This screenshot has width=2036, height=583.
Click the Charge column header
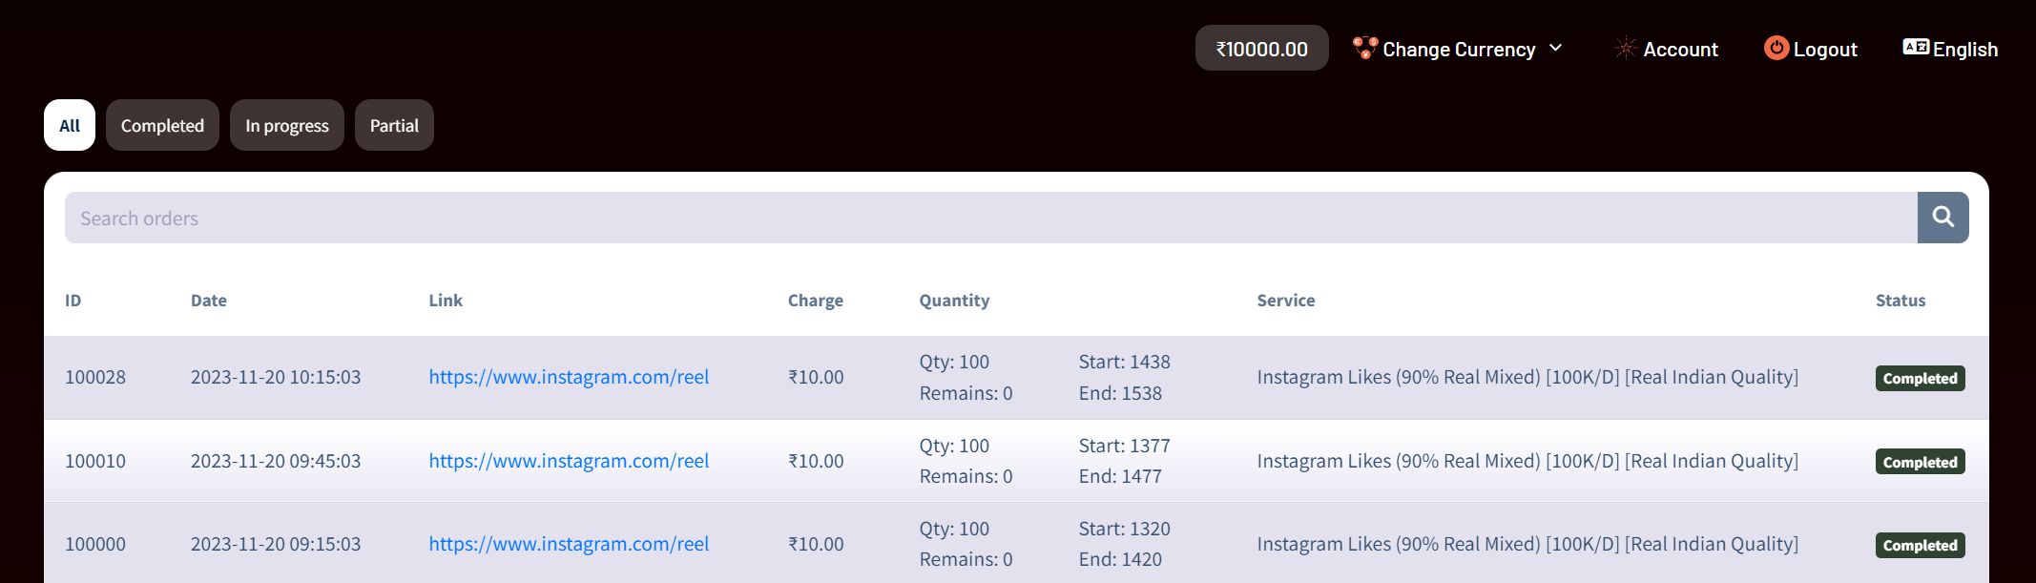tap(816, 301)
